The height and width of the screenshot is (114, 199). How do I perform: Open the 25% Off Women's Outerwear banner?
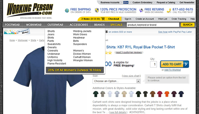[x=75, y=70]
